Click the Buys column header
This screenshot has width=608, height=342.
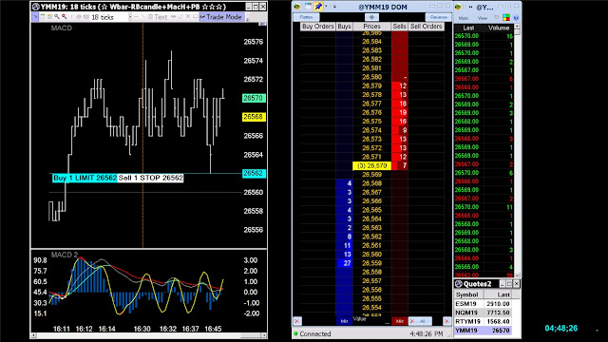tap(344, 27)
